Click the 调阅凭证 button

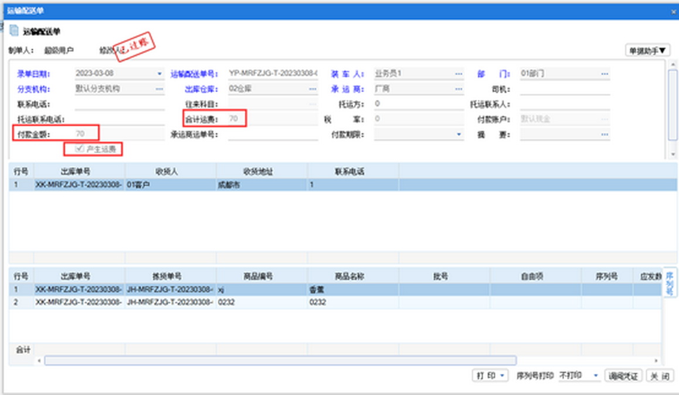pos(623,376)
